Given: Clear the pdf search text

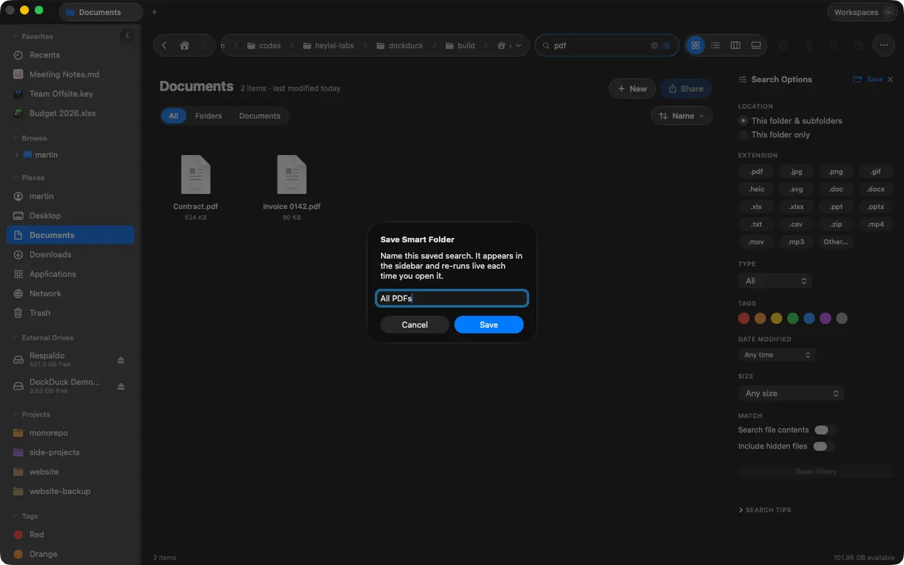Looking at the screenshot, I should click(x=654, y=45).
